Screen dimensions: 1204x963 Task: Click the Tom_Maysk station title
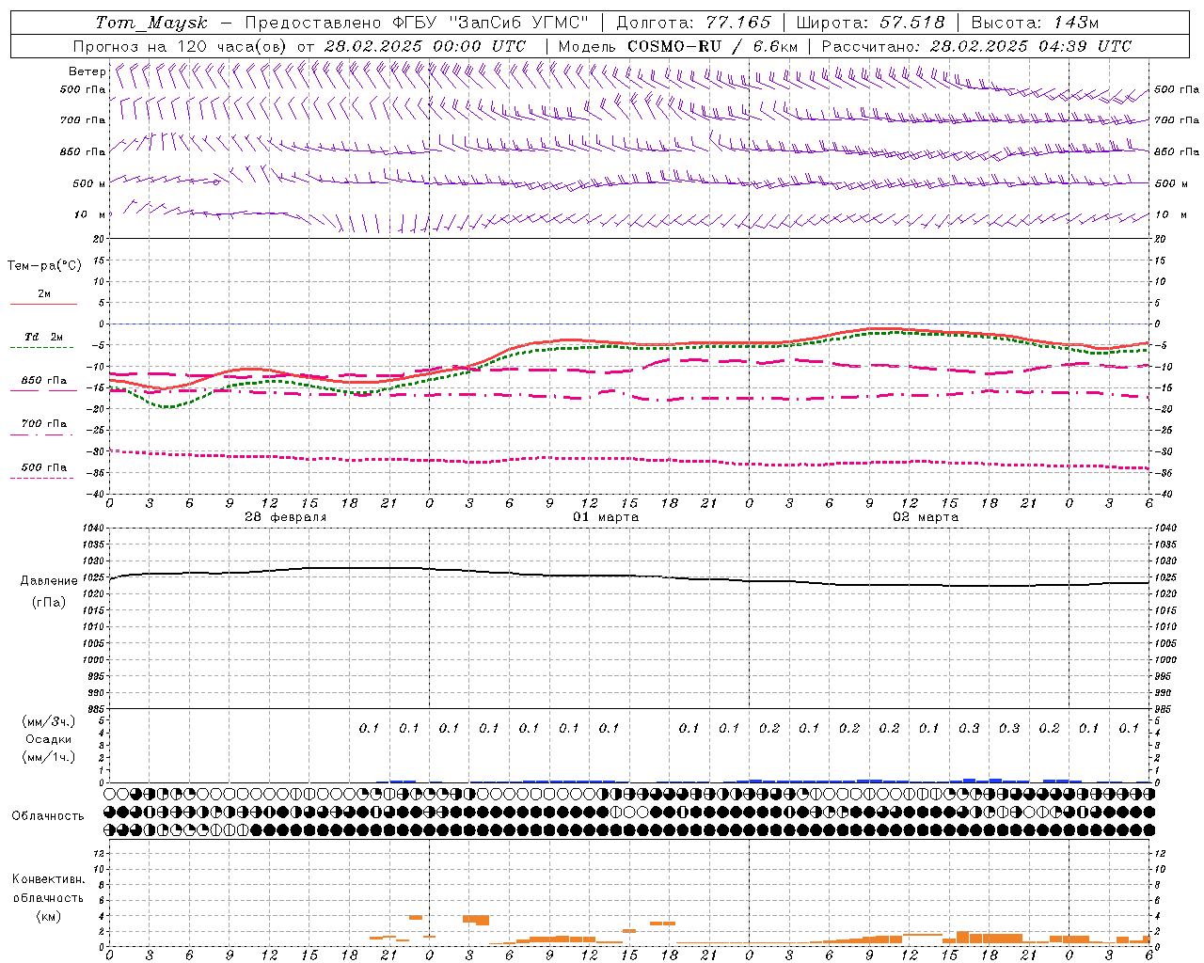tap(151, 23)
